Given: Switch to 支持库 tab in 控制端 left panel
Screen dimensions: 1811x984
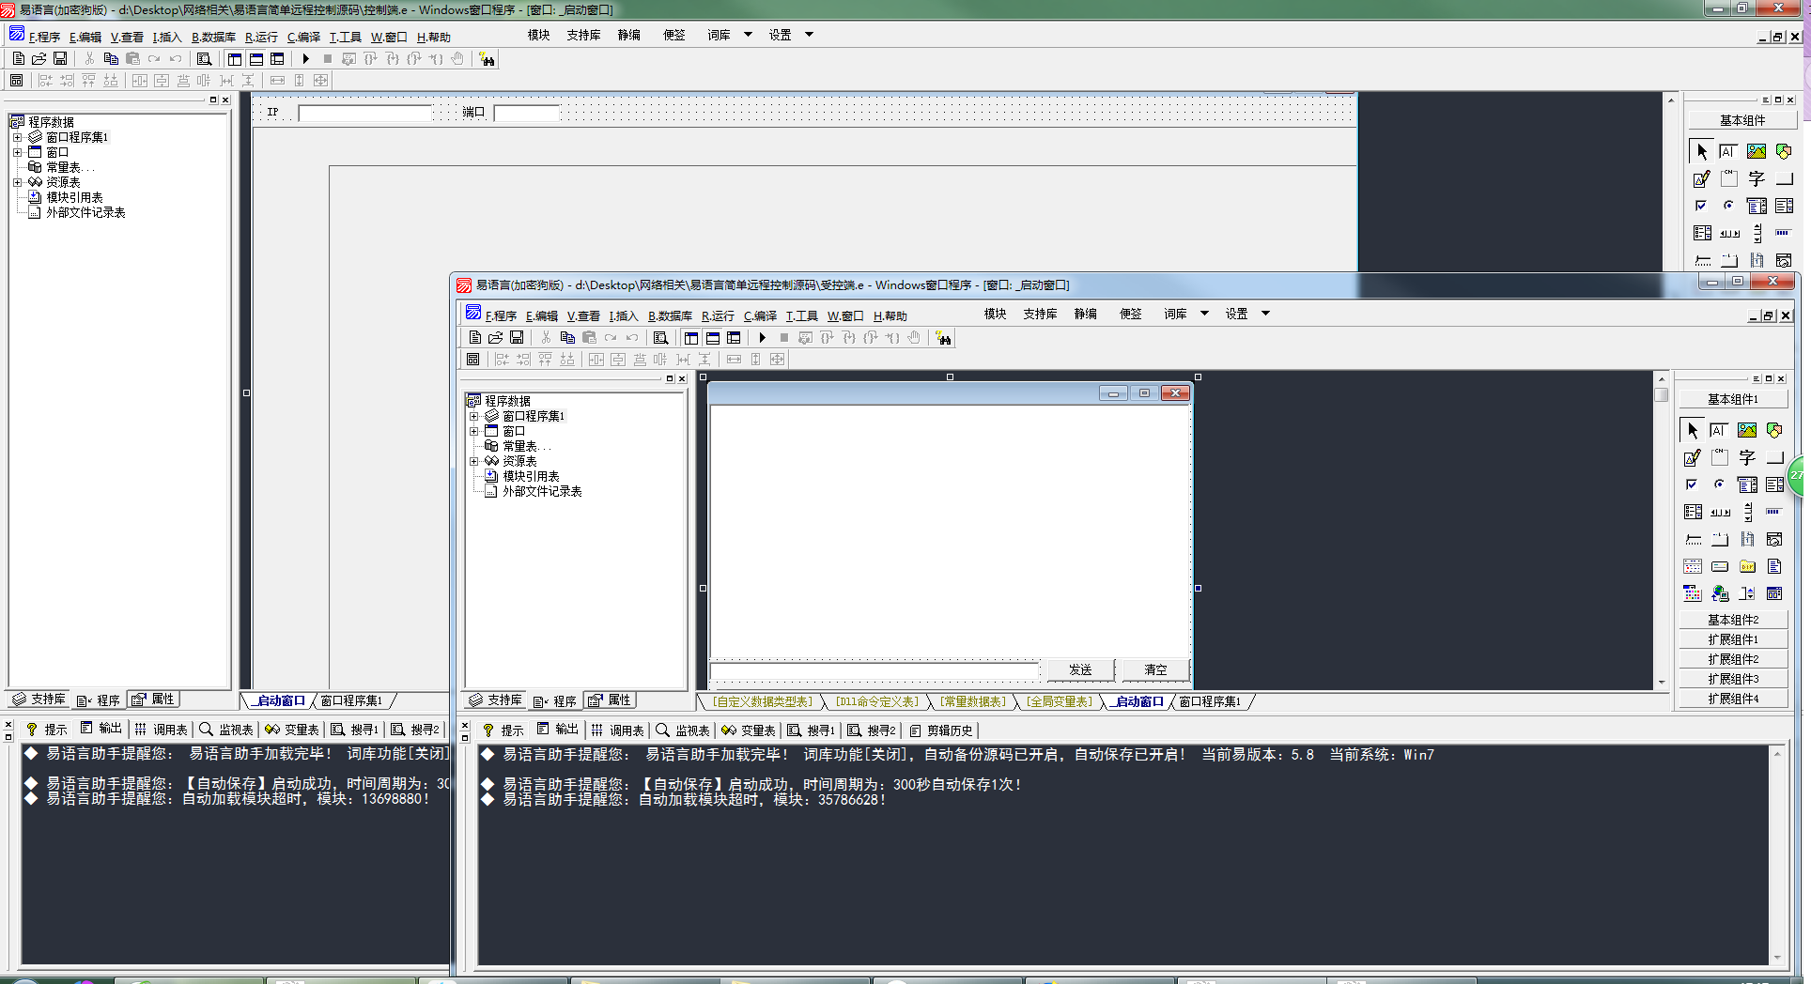Looking at the screenshot, I should (x=39, y=700).
